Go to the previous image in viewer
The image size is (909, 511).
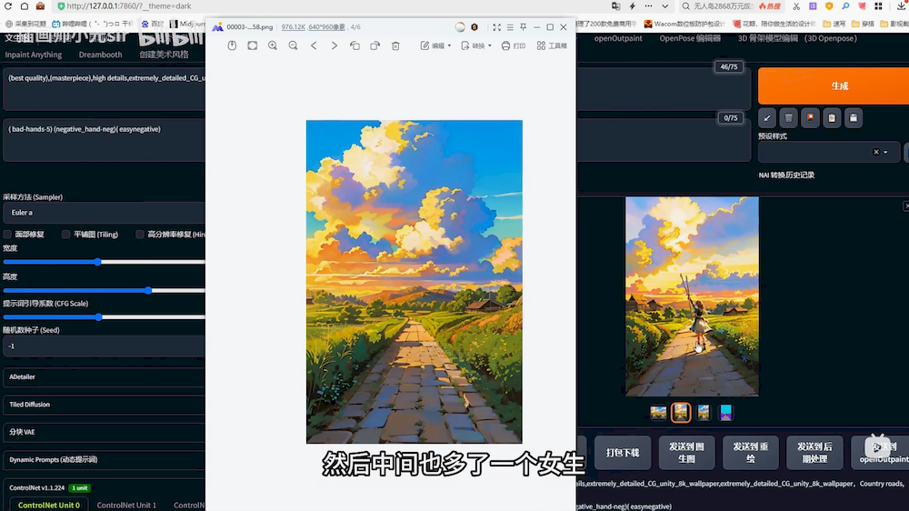(314, 45)
